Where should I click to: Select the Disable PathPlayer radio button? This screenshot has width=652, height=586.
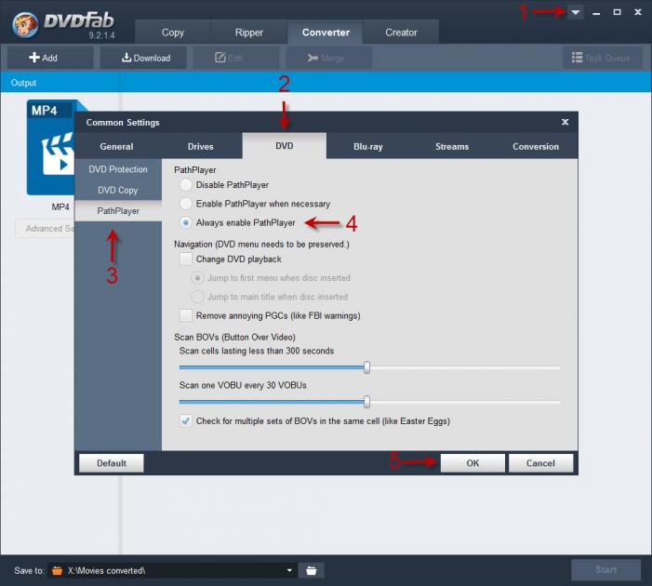[186, 185]
